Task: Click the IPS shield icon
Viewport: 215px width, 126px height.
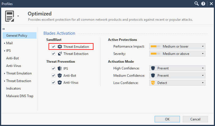Action: [60, 68]
